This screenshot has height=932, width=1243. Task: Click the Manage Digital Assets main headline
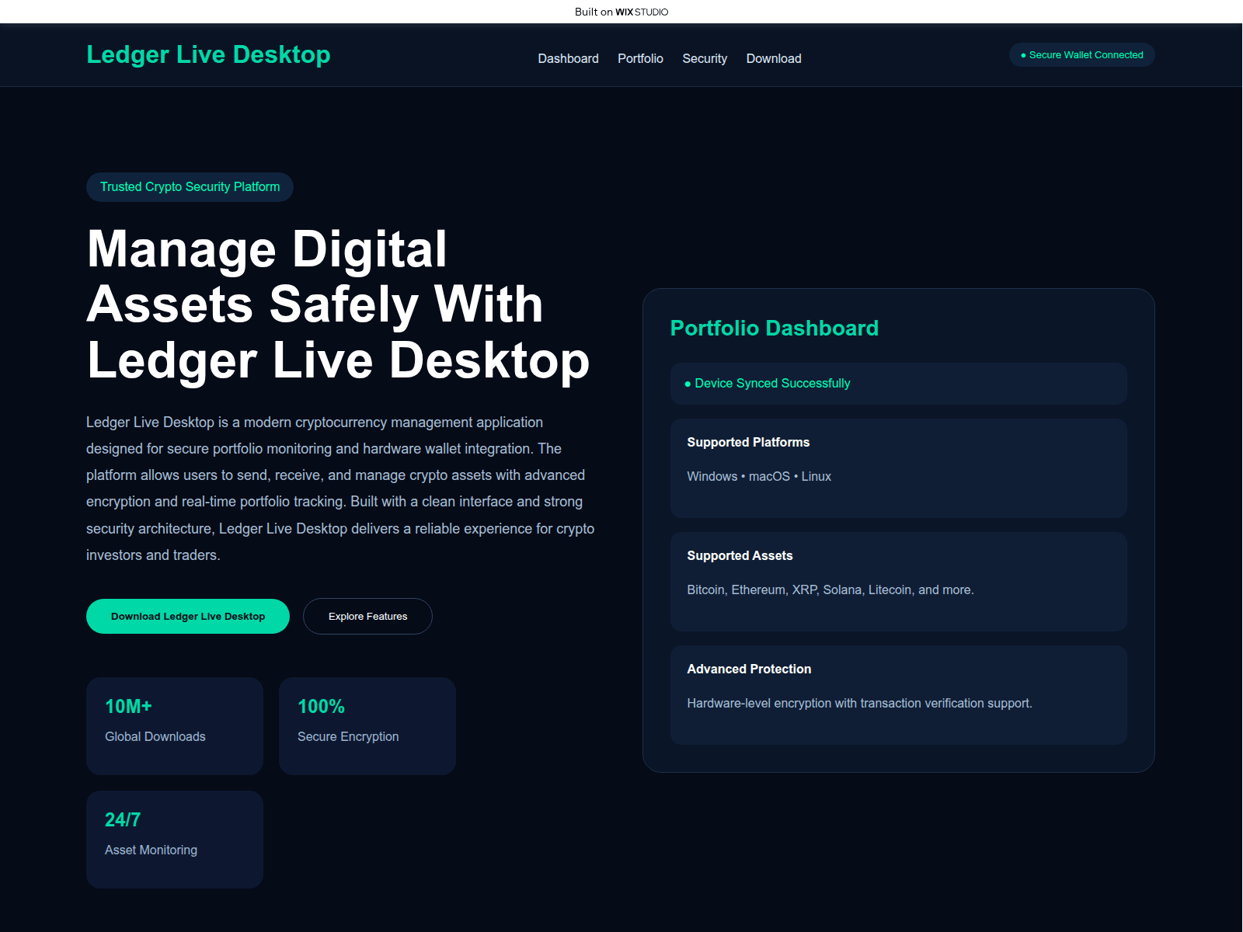(339, 304)
